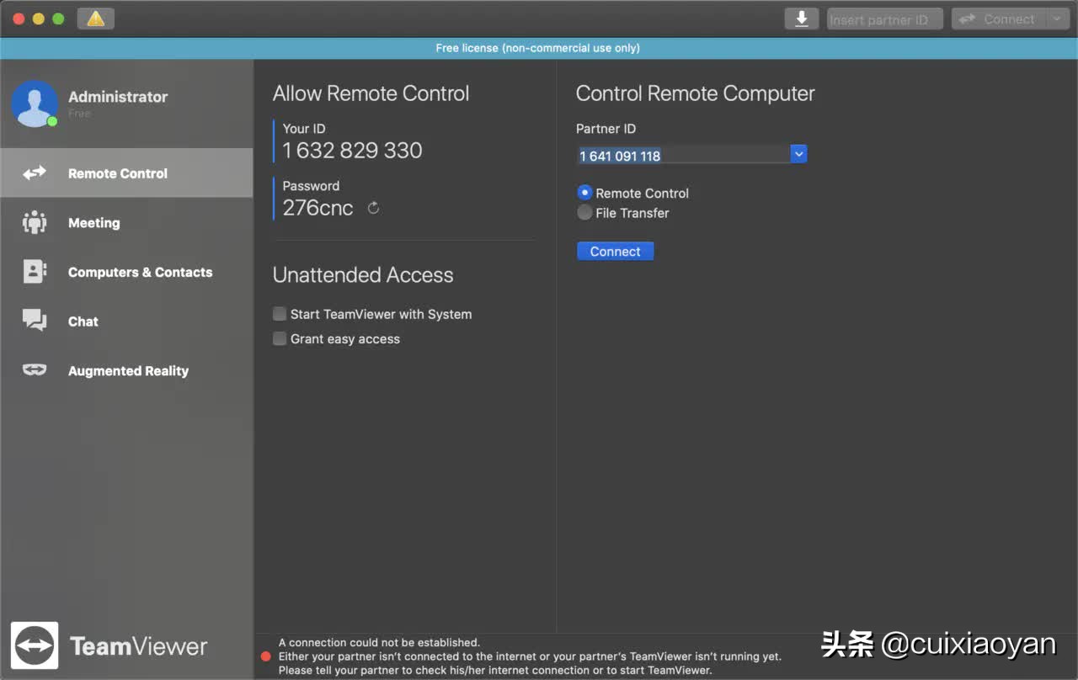
Task: Click the Augmented Reality glasses icon
Action: (x=35, y=370)
